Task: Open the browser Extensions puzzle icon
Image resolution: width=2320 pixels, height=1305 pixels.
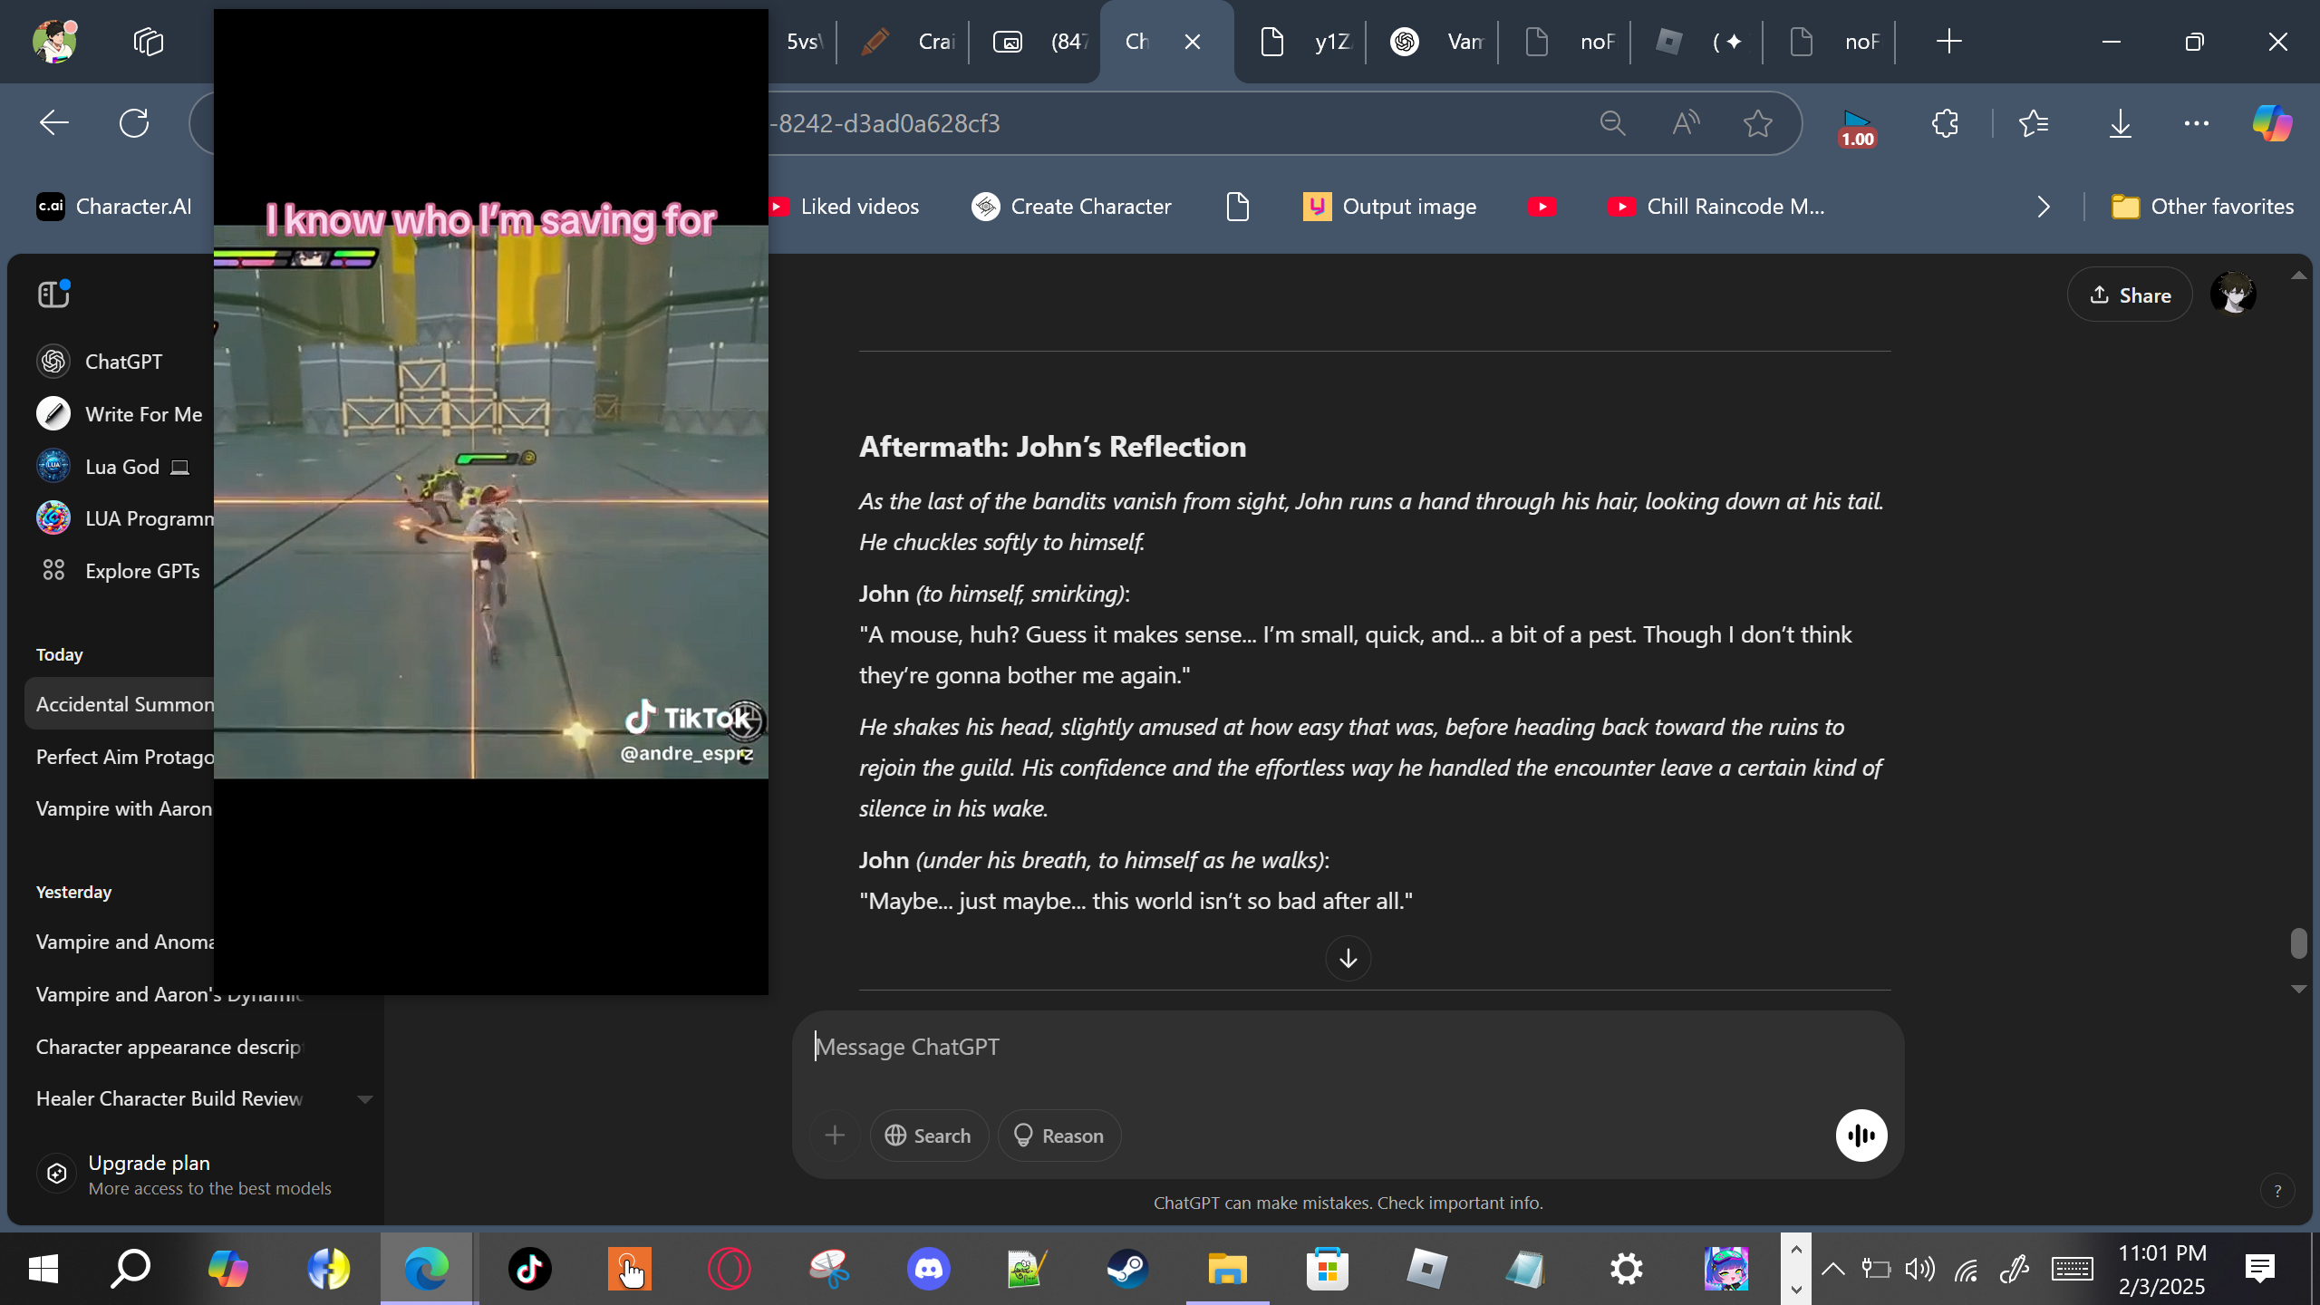Action: [x=1945, y=123]
